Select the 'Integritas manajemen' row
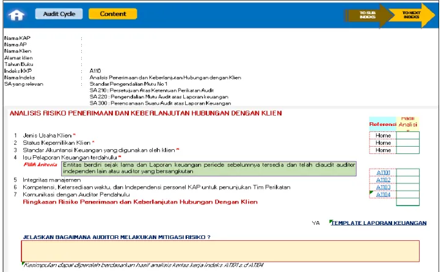The image size is (441, 272). coord(52,180)
